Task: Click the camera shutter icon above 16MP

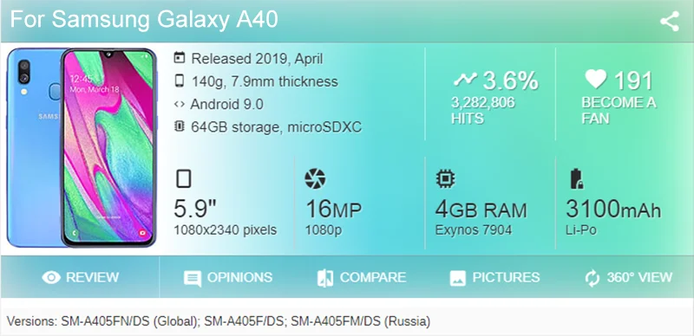Action: [x=315, y=178]
